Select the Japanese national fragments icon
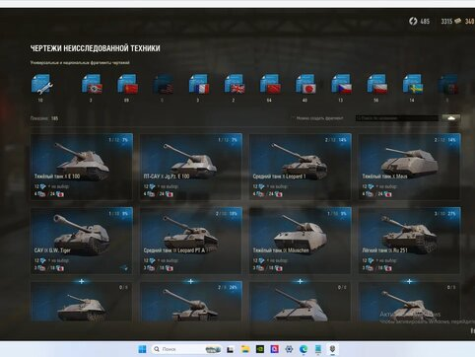475x357 pixels. pyautogui.click(x=305, y=84)
